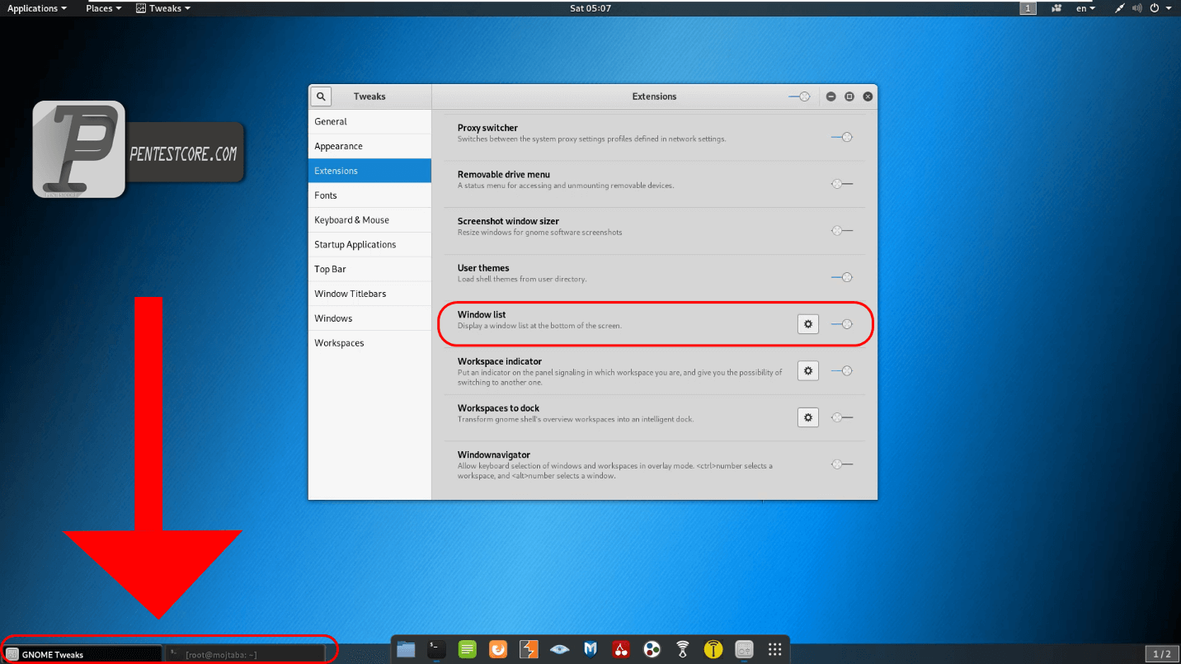Click the volume speaker icon in top bar
This screenshot has height=664, width=1181.
1137,8
